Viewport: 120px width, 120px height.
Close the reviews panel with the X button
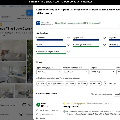(x=29, y=13)
